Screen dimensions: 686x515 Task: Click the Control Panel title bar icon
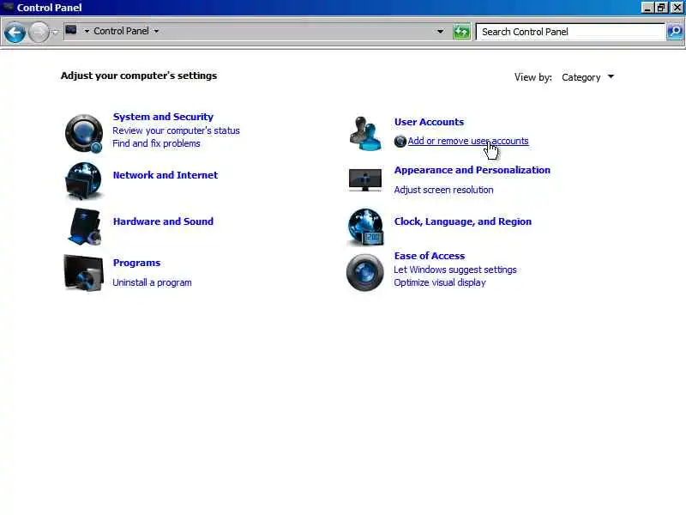point(8,7)
